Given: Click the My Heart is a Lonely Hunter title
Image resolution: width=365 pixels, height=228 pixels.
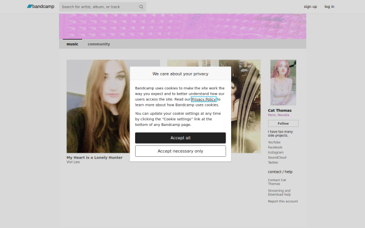Looking at the screenshot, I should (x=94, y=157).
